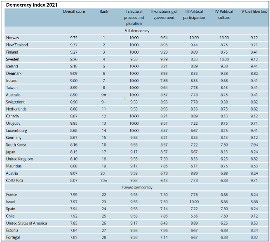Click the Political culture column header
Image resolution: width=270 pixels, height=242 pixels.
point(224,14)
